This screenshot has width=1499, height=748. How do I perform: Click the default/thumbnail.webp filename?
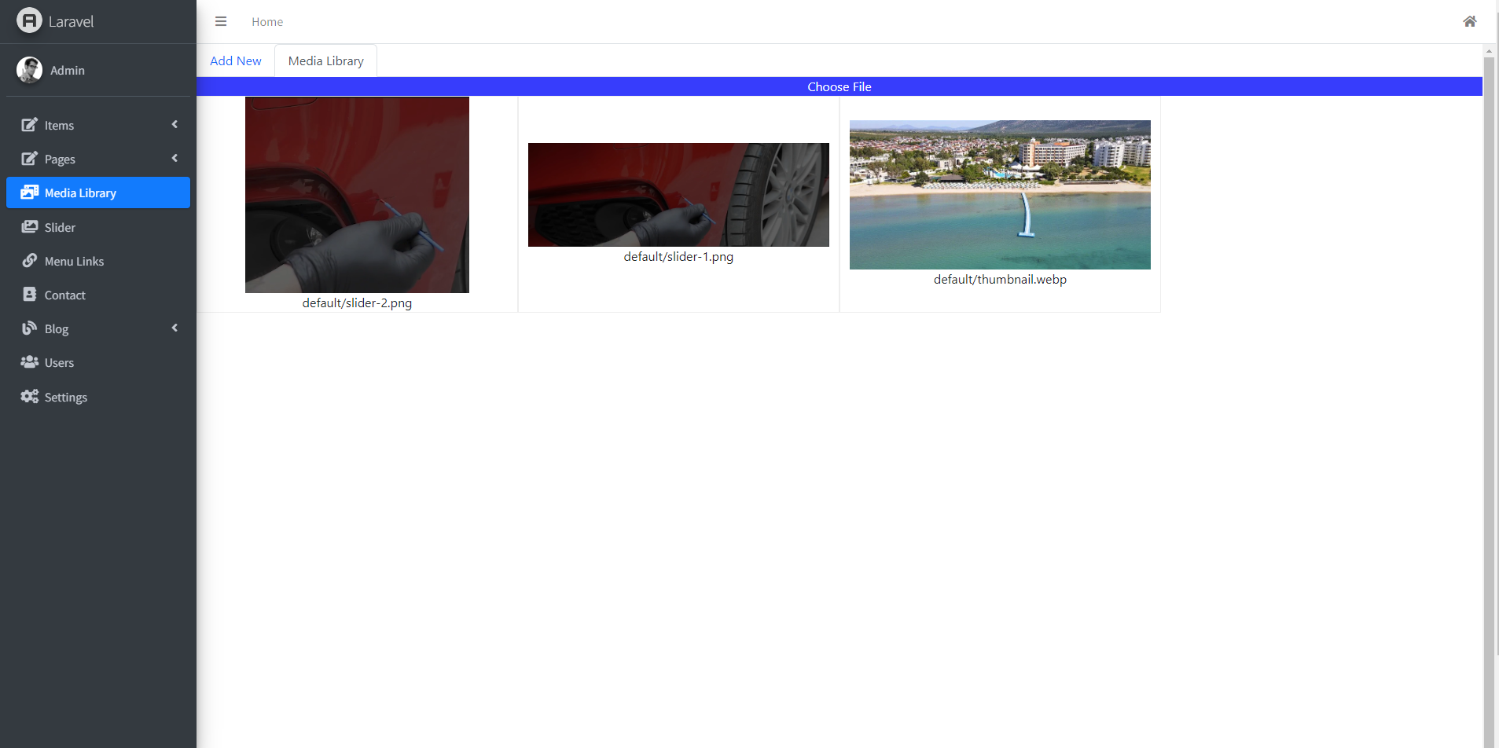point(1000,279)
